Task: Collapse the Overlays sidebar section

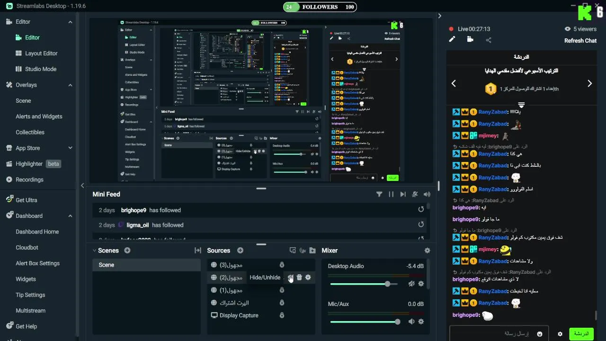Action: (x=70, y=85)
